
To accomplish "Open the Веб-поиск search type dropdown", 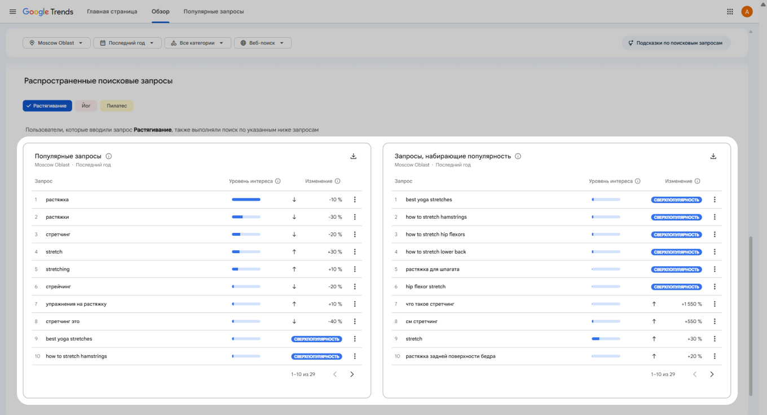I will 262,43.
